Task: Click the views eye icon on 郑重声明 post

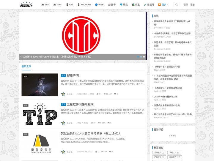Action: (105, 94)
